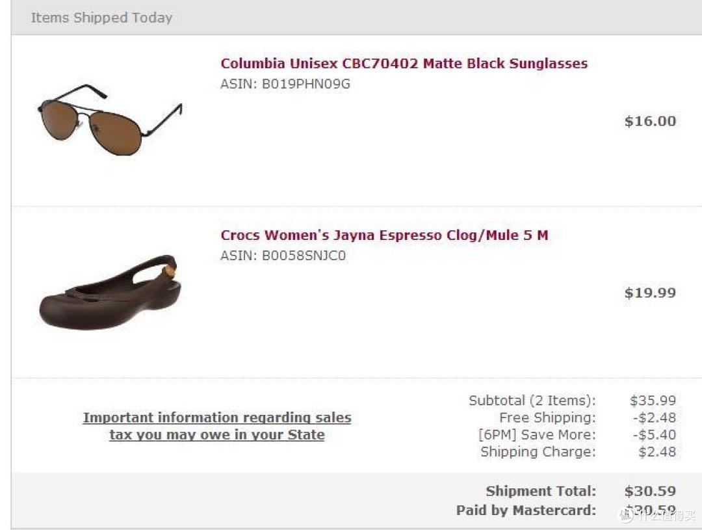702x530 pixels.
Task: Click the Subtotal (2 Items) label
Action: click(x=532, y=400)
